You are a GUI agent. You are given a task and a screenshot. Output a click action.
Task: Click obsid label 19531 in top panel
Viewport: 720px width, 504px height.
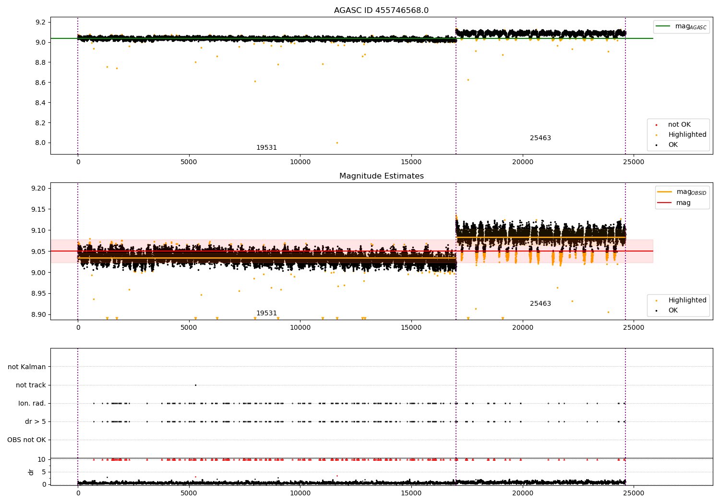(266, 148)
